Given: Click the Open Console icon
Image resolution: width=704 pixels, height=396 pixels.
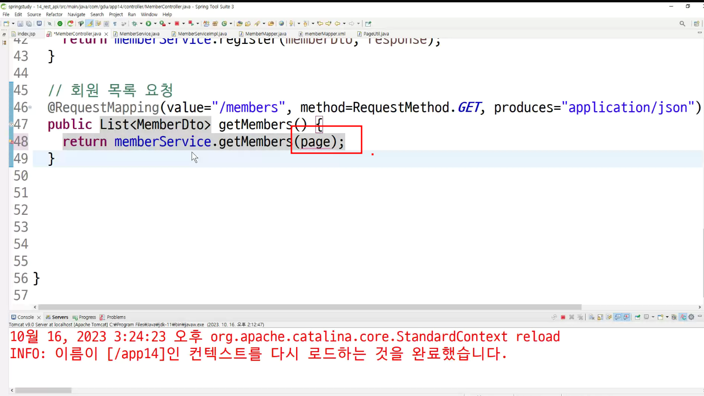Looking at the screenshot, I should [660, 317].
